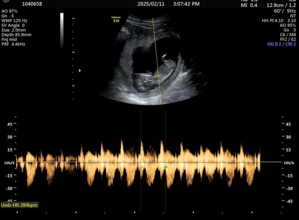Screen dimensions: 299x220
Task: Select the sample volume gate marker on Doppler line
Action: click(x=159, y=76)
